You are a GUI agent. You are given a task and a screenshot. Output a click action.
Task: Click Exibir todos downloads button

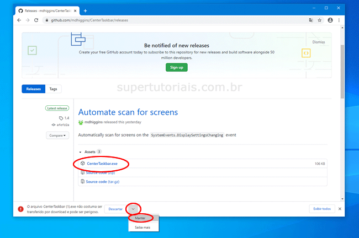tap(322, 209)
